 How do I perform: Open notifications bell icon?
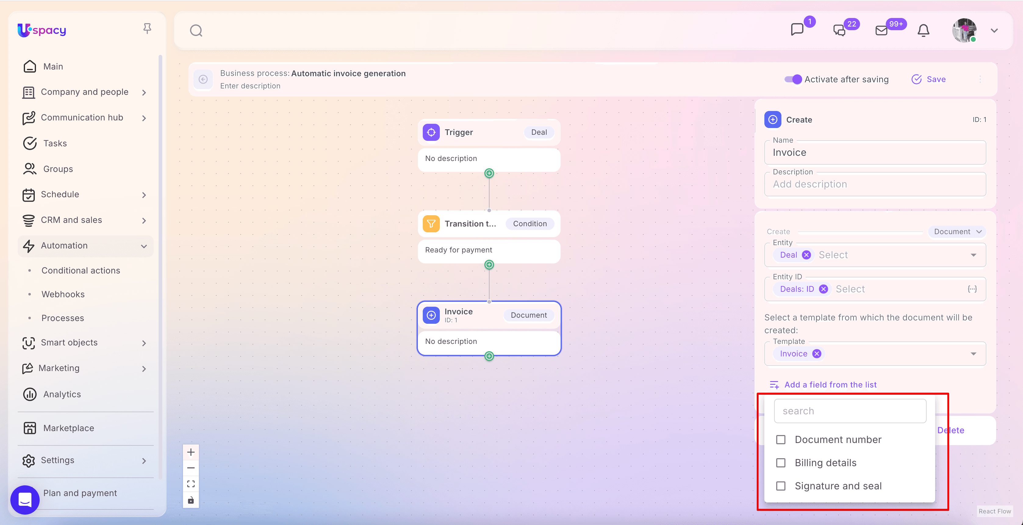pos(923,30)
